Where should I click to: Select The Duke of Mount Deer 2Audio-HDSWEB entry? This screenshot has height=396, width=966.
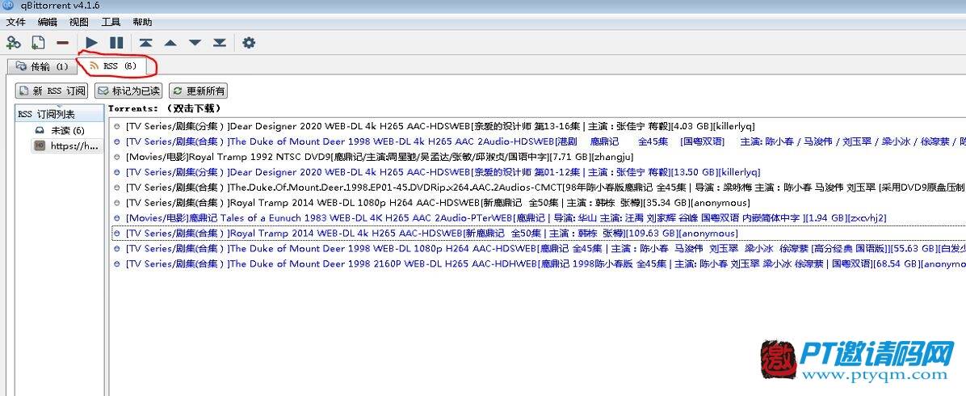point(539,141)
